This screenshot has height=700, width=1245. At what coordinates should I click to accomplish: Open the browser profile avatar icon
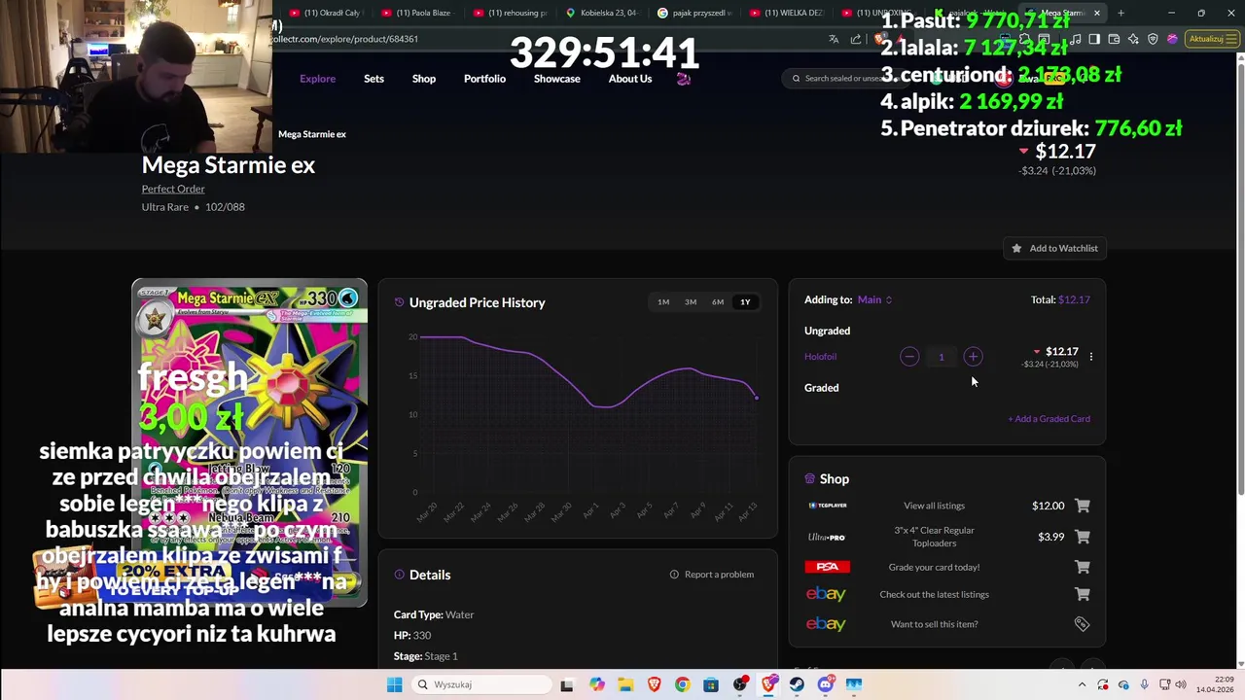coord(1172,39)
